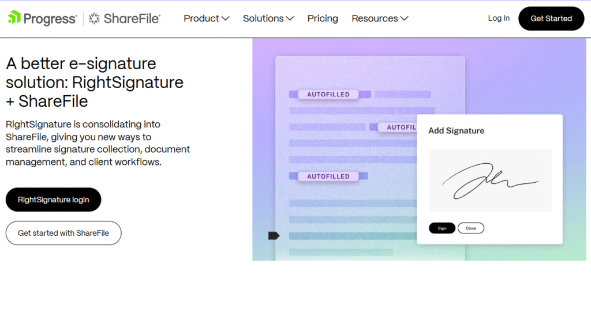Viewport: 591px width, 320px height.
Task: Click the Sign button in illustration
Action: 442,228
